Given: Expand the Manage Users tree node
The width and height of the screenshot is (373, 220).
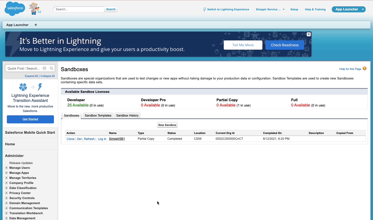Looking at the screenshot, I should [7, 168].
